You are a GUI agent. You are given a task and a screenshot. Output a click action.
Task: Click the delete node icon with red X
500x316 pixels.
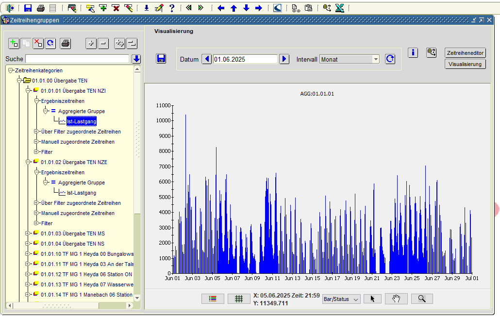[x=38, y=43]
